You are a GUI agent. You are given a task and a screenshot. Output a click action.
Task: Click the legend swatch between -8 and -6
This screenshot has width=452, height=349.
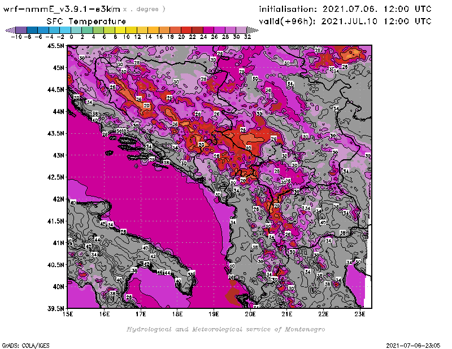(x=32, y=30)
